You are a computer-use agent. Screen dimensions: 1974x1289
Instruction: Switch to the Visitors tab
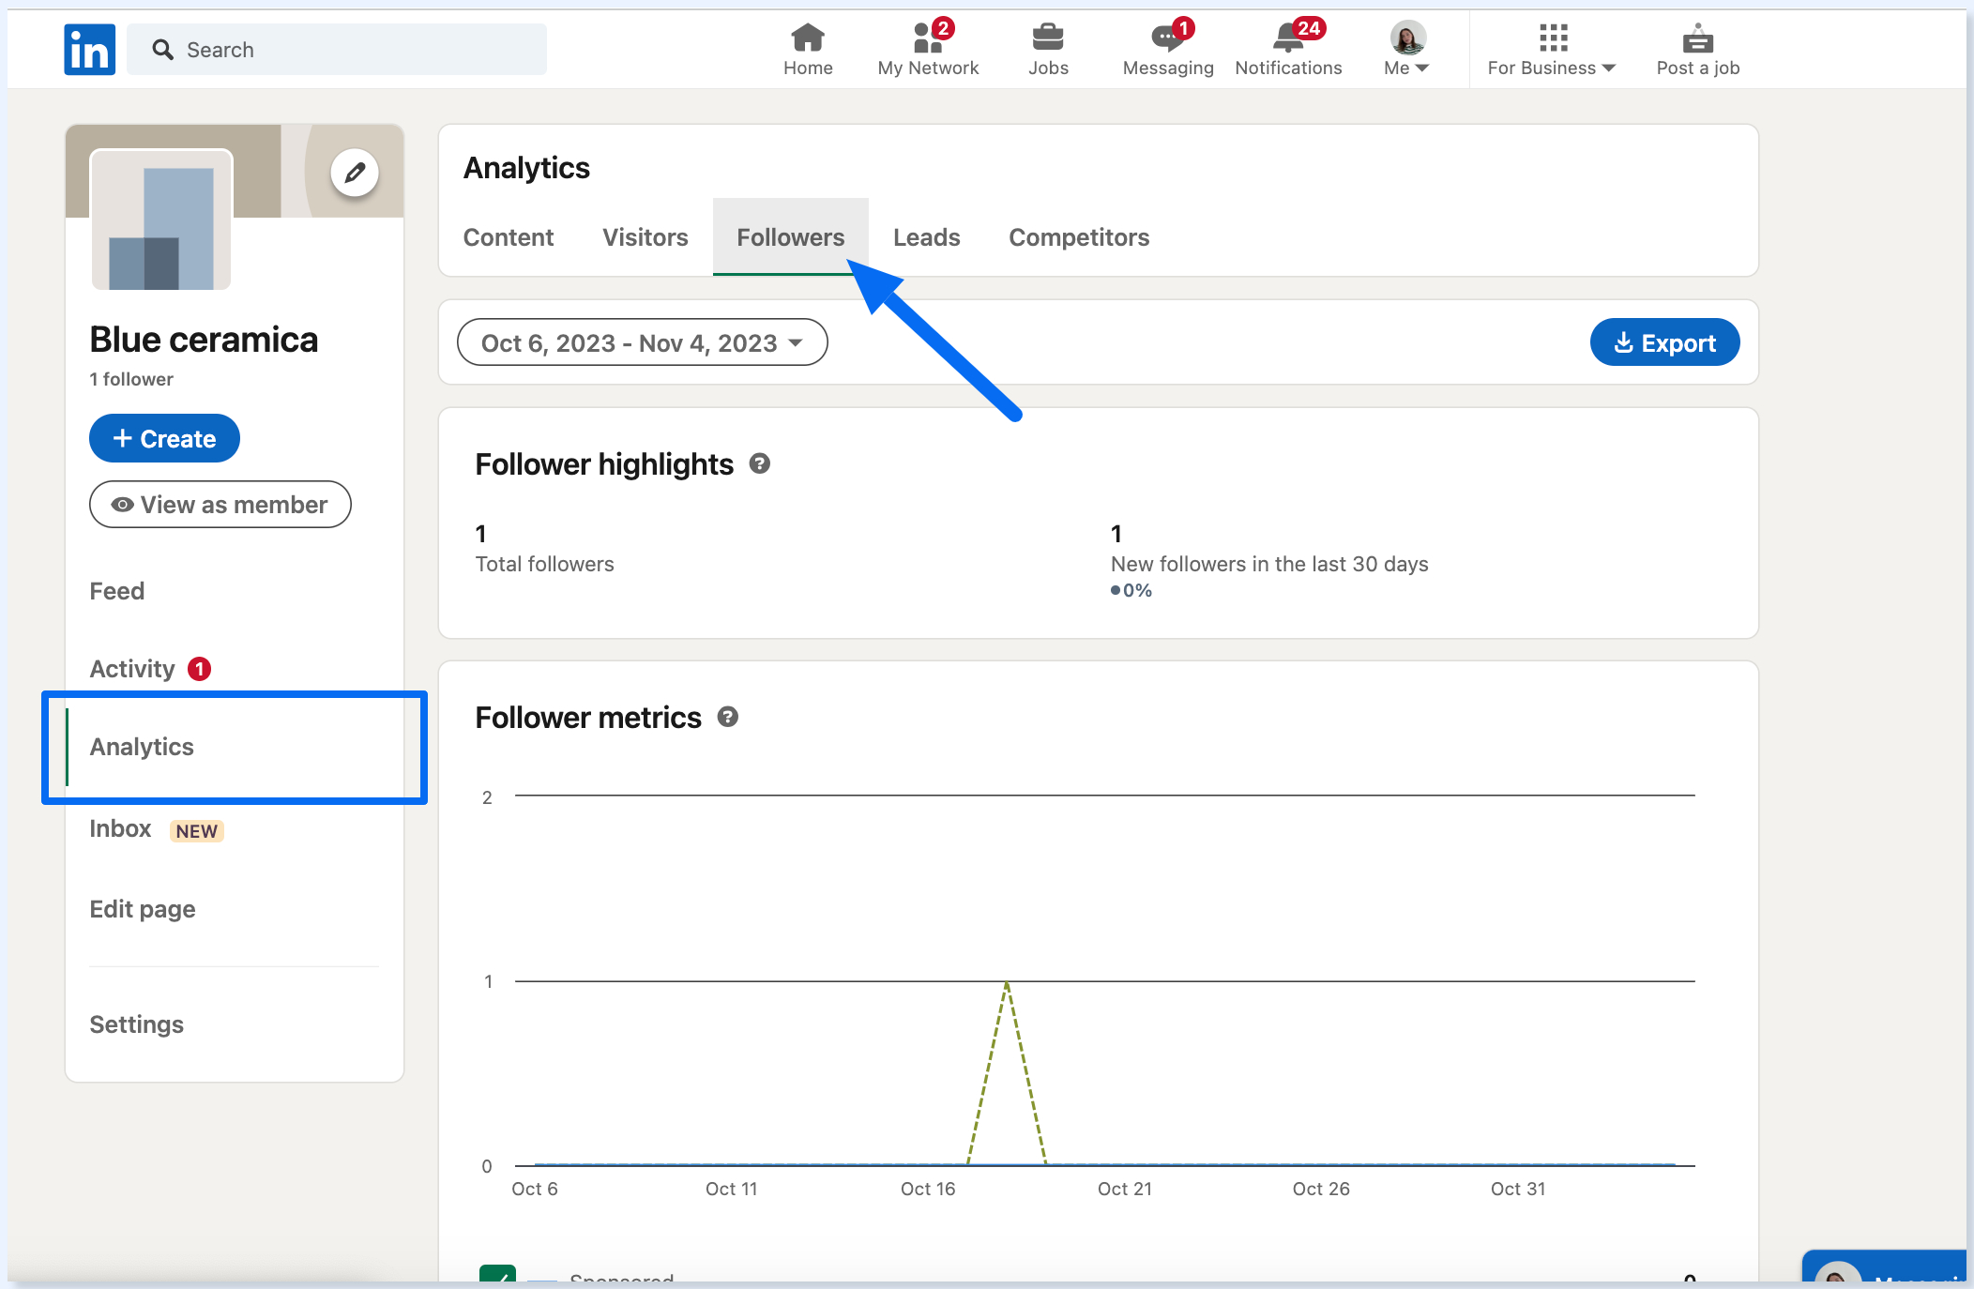(645, 237)
